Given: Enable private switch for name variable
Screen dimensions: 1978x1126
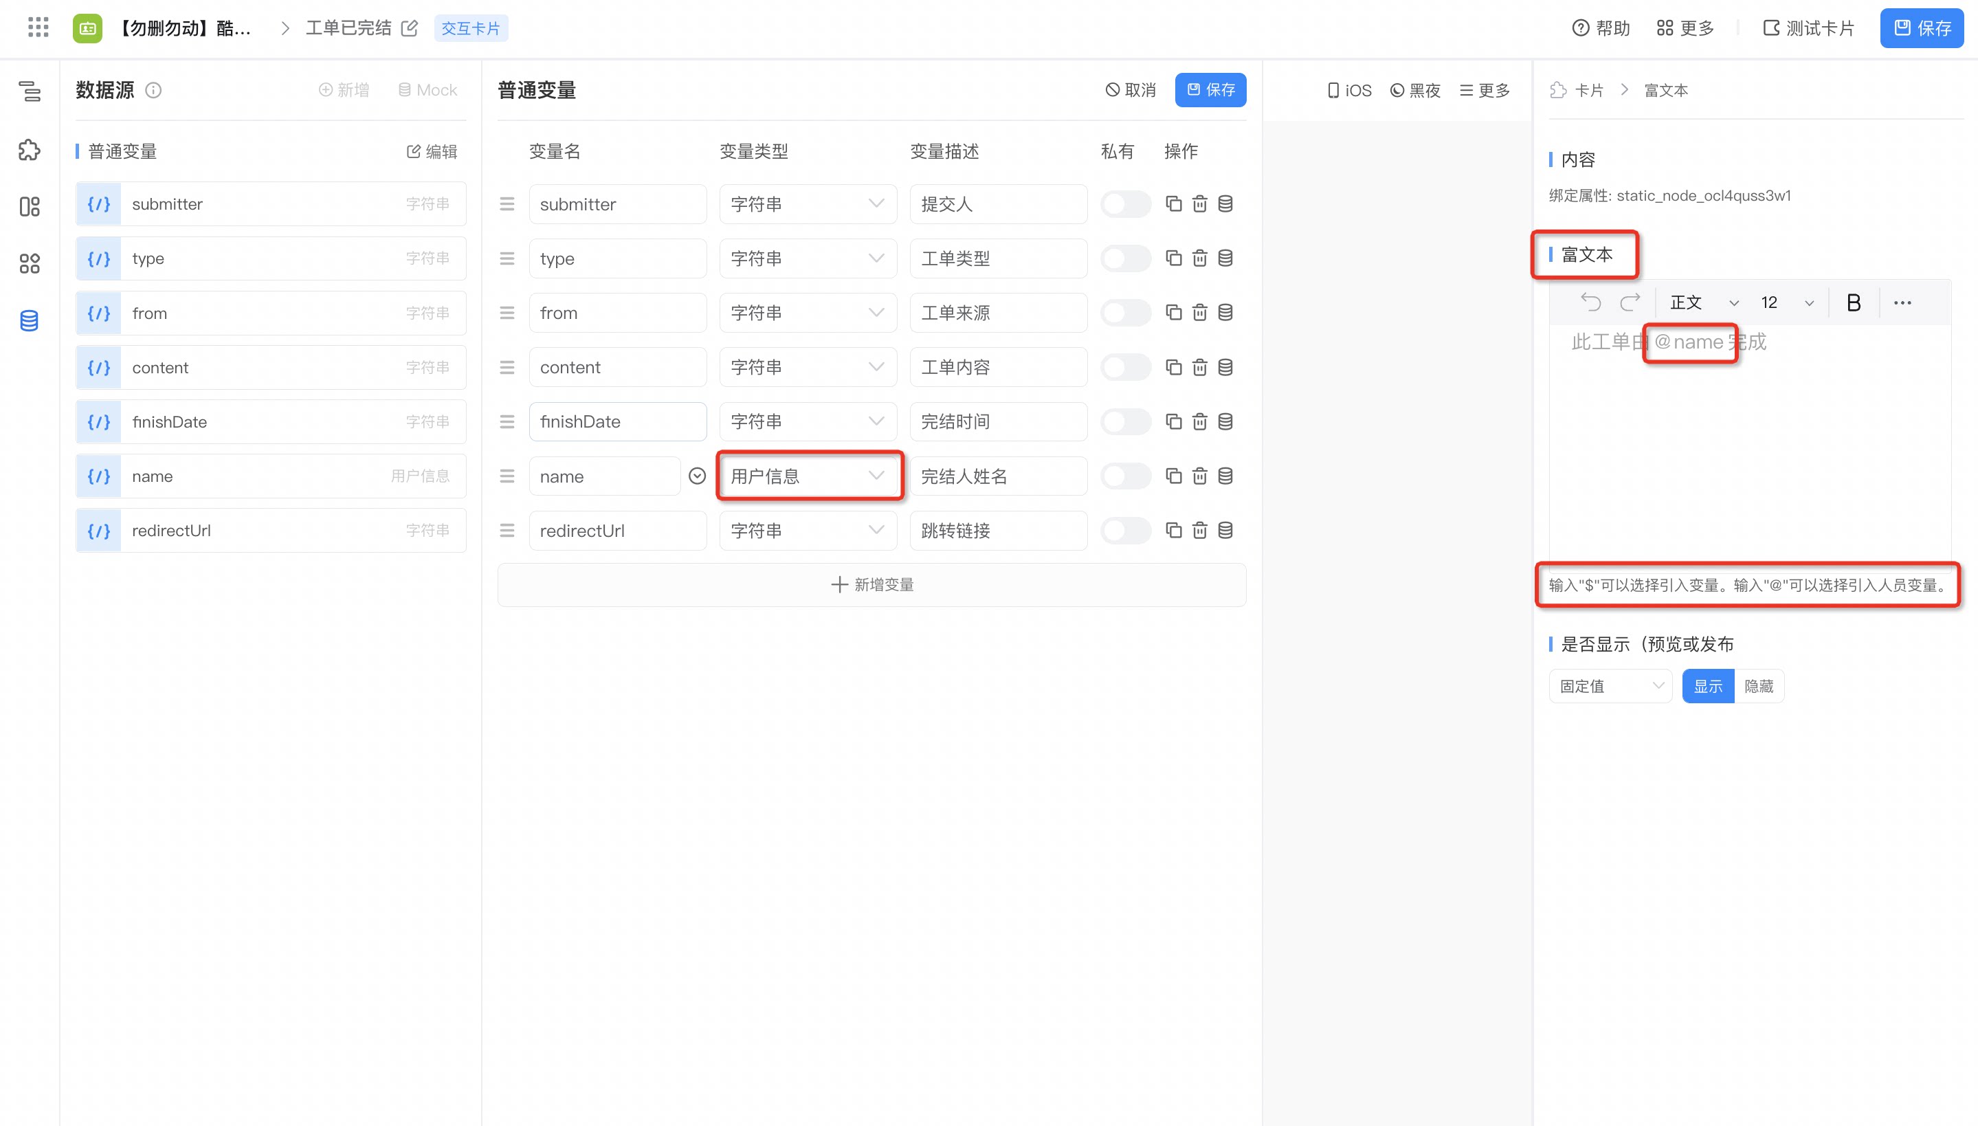Looking at the screenshot, I should coord(1126,476).
